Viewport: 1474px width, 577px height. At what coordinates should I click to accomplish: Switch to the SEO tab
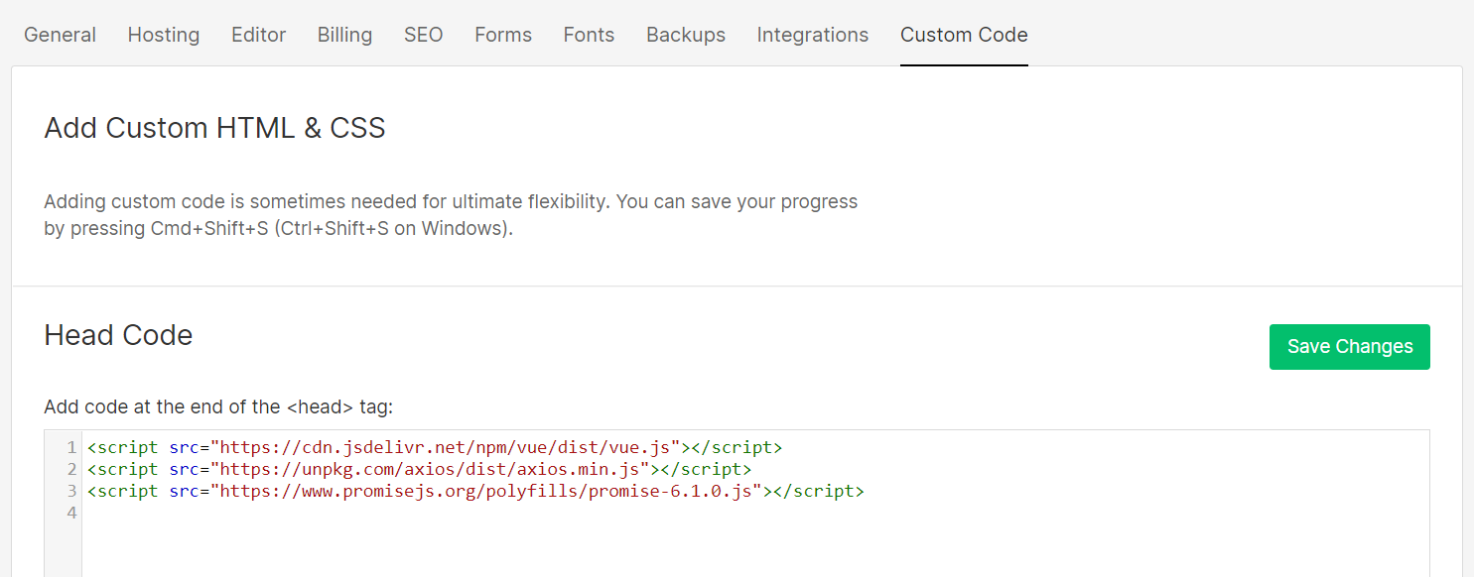click(423, 34)
